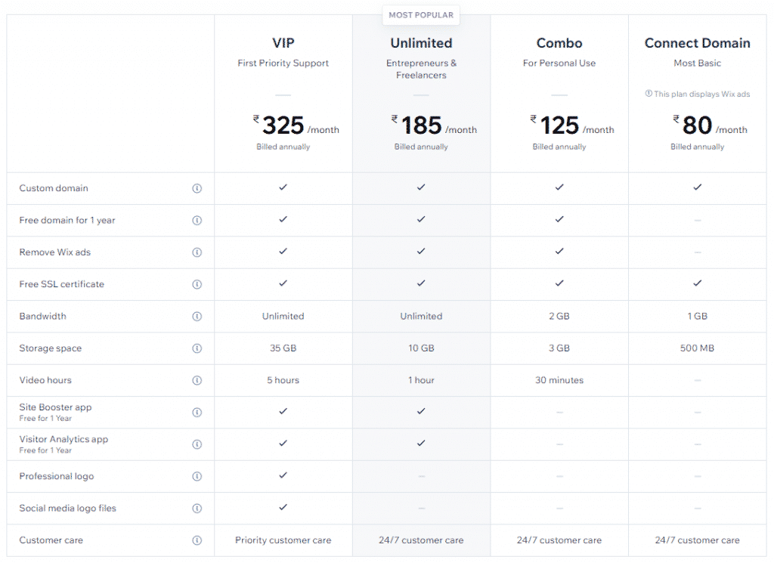Screen dimensions: 774x566
Task: Click Professional logo info icon
Action: click(x=197, y=477)
